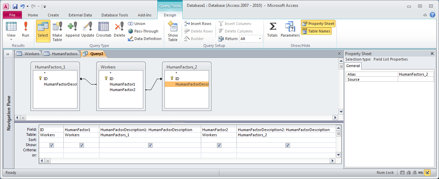Switch to the Workers document tab
The width and height of the screenshot is (439, 179).
click(x=28, y=54)
